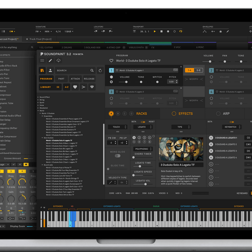Click the A-Z sort button
Screen dimensions: 252x252
click(x=66, y=87)
